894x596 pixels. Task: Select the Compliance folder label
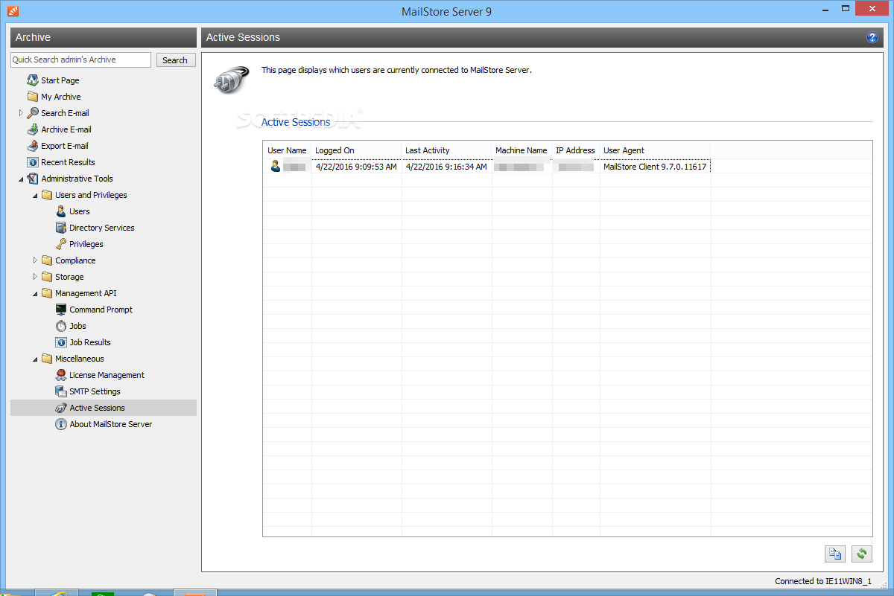[x=75, y=260]
